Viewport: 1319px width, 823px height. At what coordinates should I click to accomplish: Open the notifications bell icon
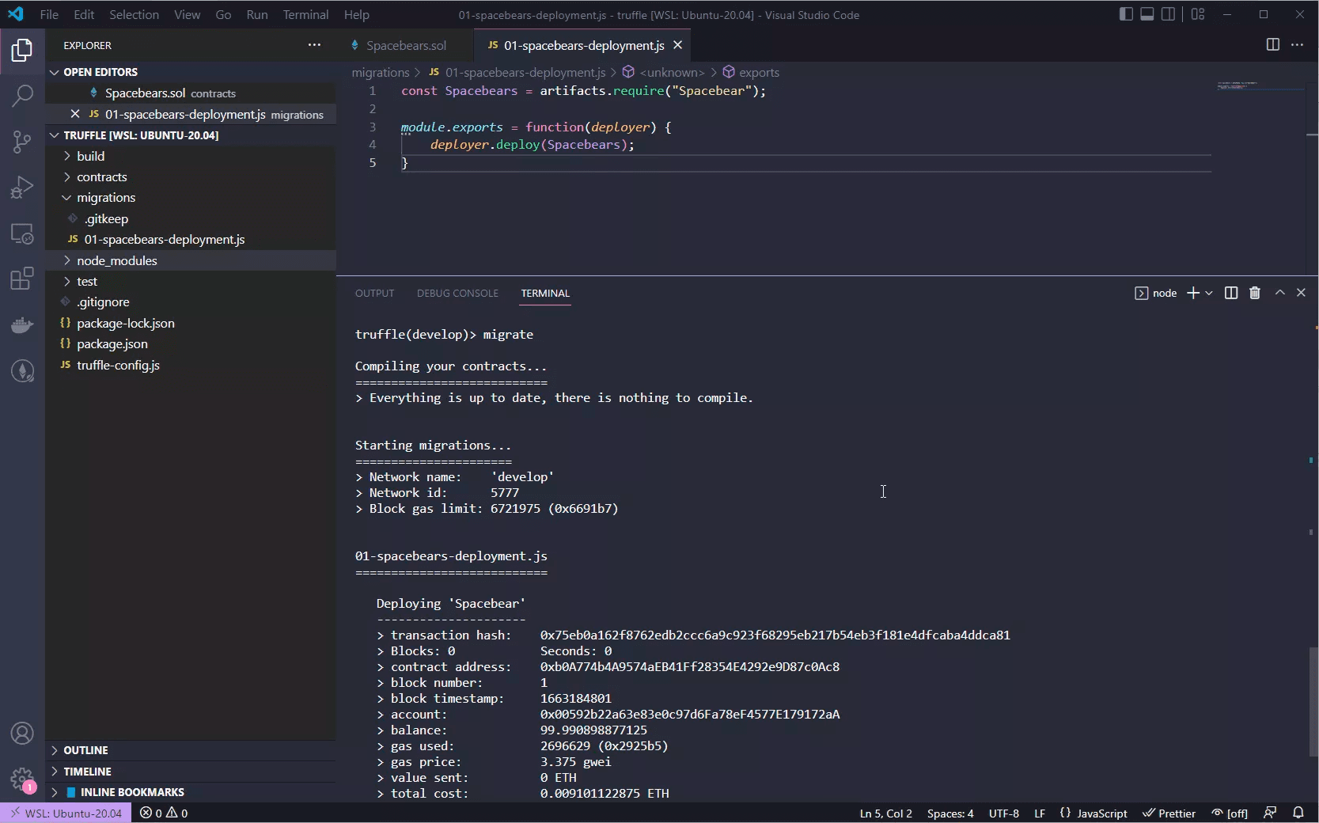tap(1298, 813)
